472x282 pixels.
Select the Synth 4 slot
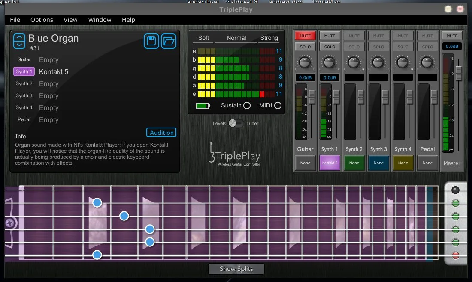click(24, 107)
